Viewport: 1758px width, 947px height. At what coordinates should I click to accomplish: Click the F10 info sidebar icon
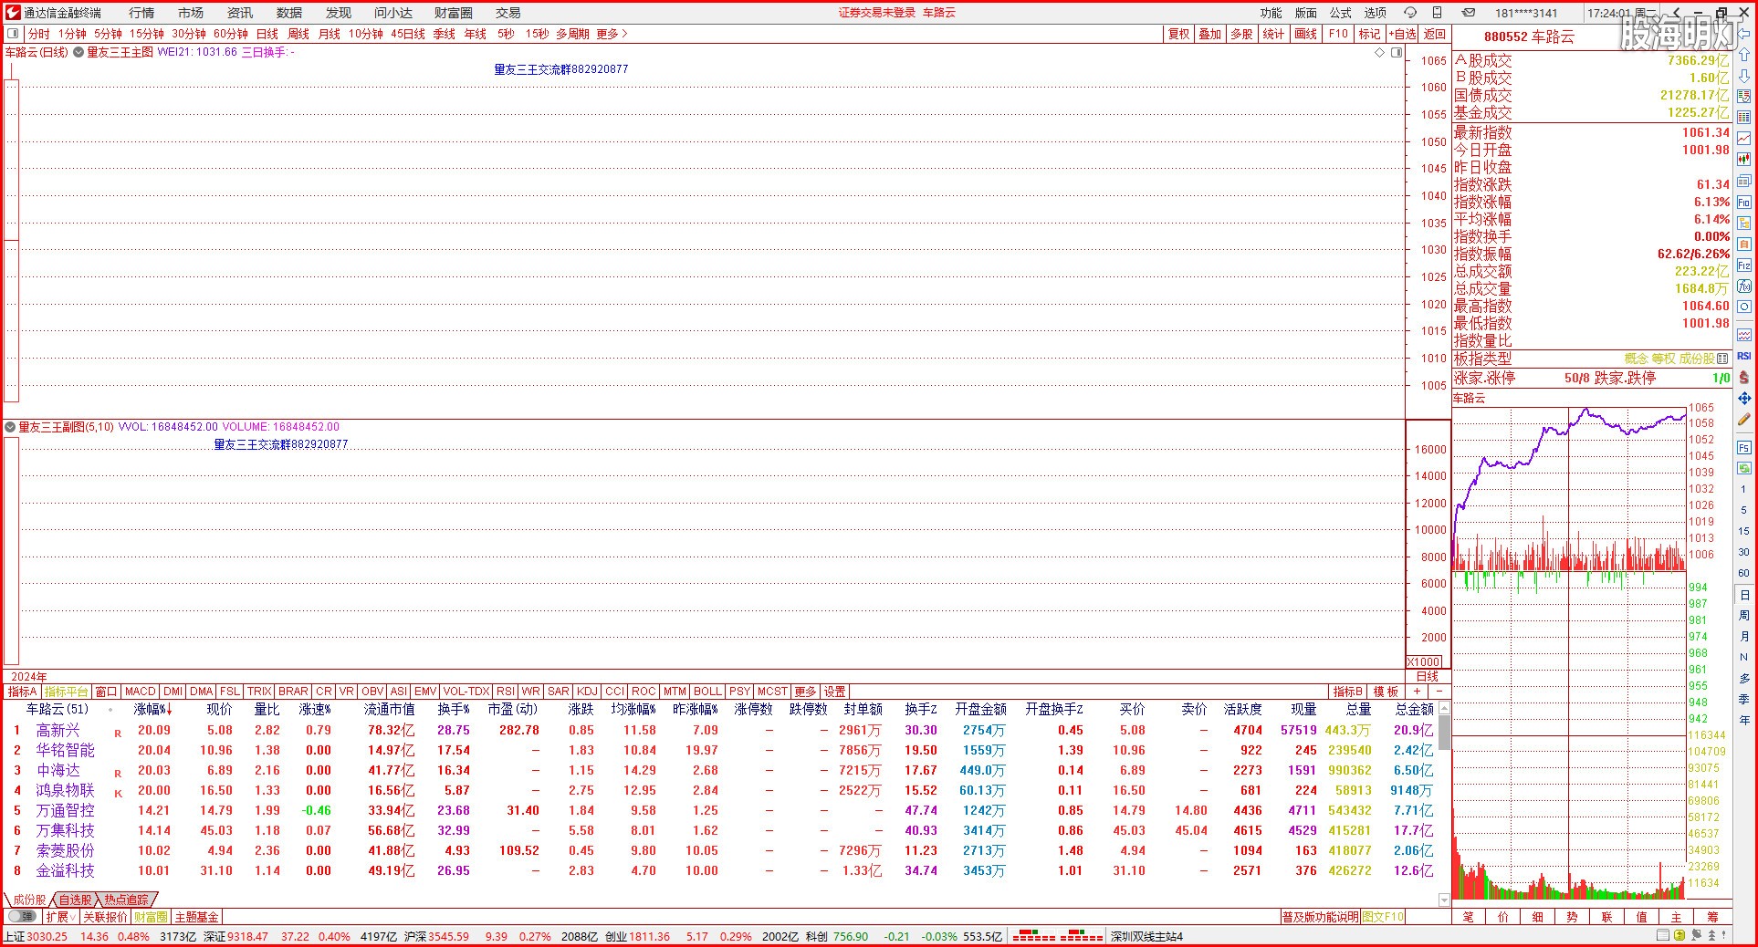(x=1743, y=203)
